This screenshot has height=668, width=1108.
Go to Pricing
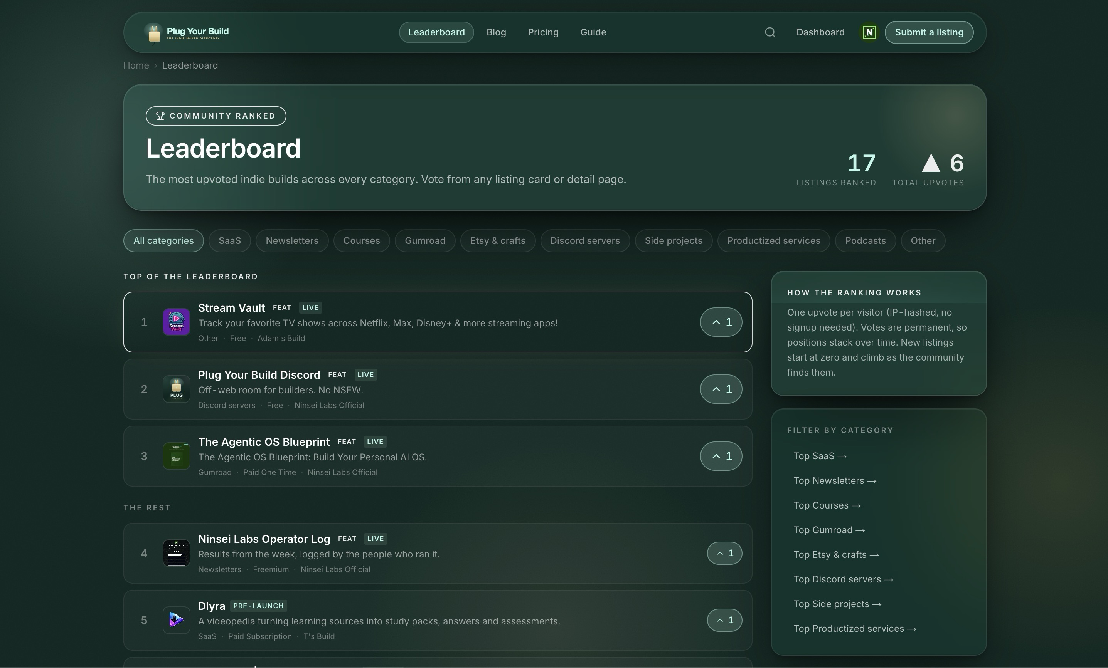(543, 32)
